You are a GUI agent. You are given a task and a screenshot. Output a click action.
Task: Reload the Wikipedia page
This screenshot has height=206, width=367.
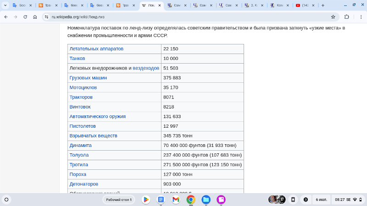point(25,17)
